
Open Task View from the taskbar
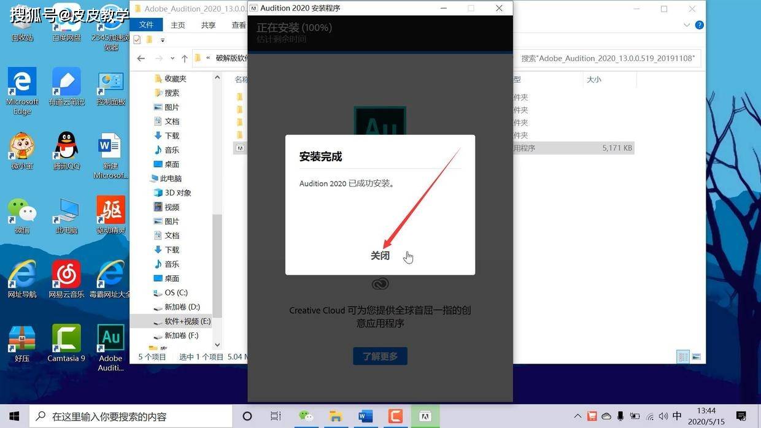(x=276, y=416)
